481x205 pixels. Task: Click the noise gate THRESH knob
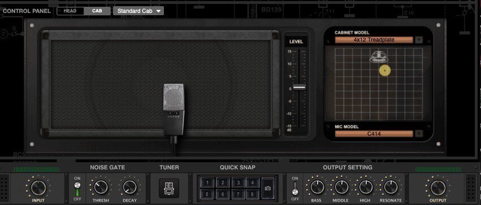pos(101,187)
